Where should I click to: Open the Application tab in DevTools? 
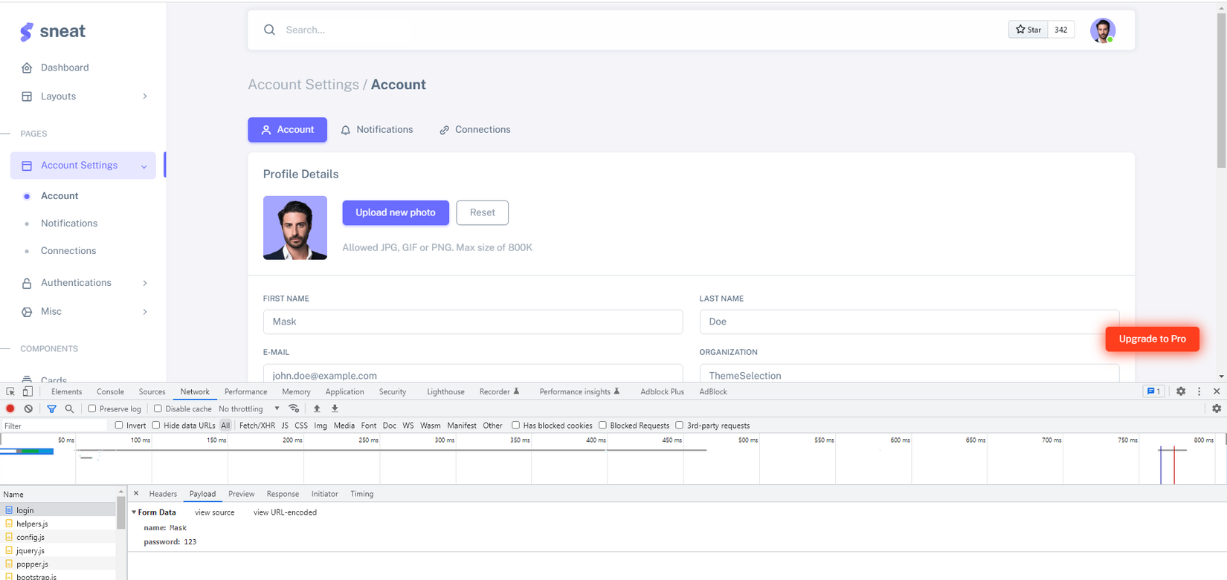(344, 391)
